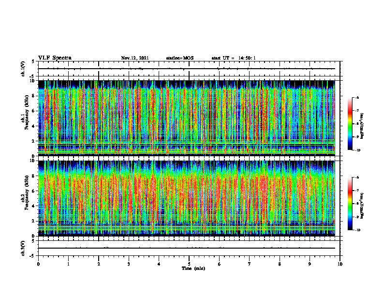Image resolution: width=383 pixels, height=296 pixels.
Task: Select the date text 'Nov.12, 2021'
Action: (135, 58)
